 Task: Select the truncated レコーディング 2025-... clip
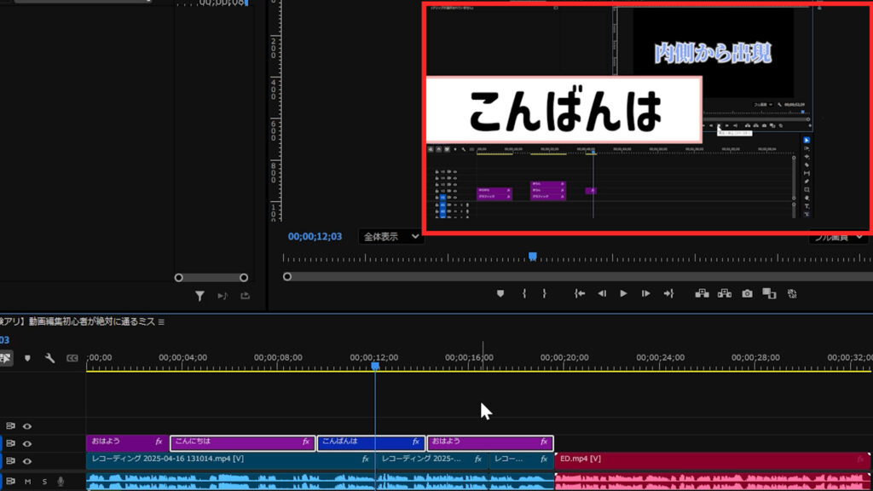click(x=432, y=460)
